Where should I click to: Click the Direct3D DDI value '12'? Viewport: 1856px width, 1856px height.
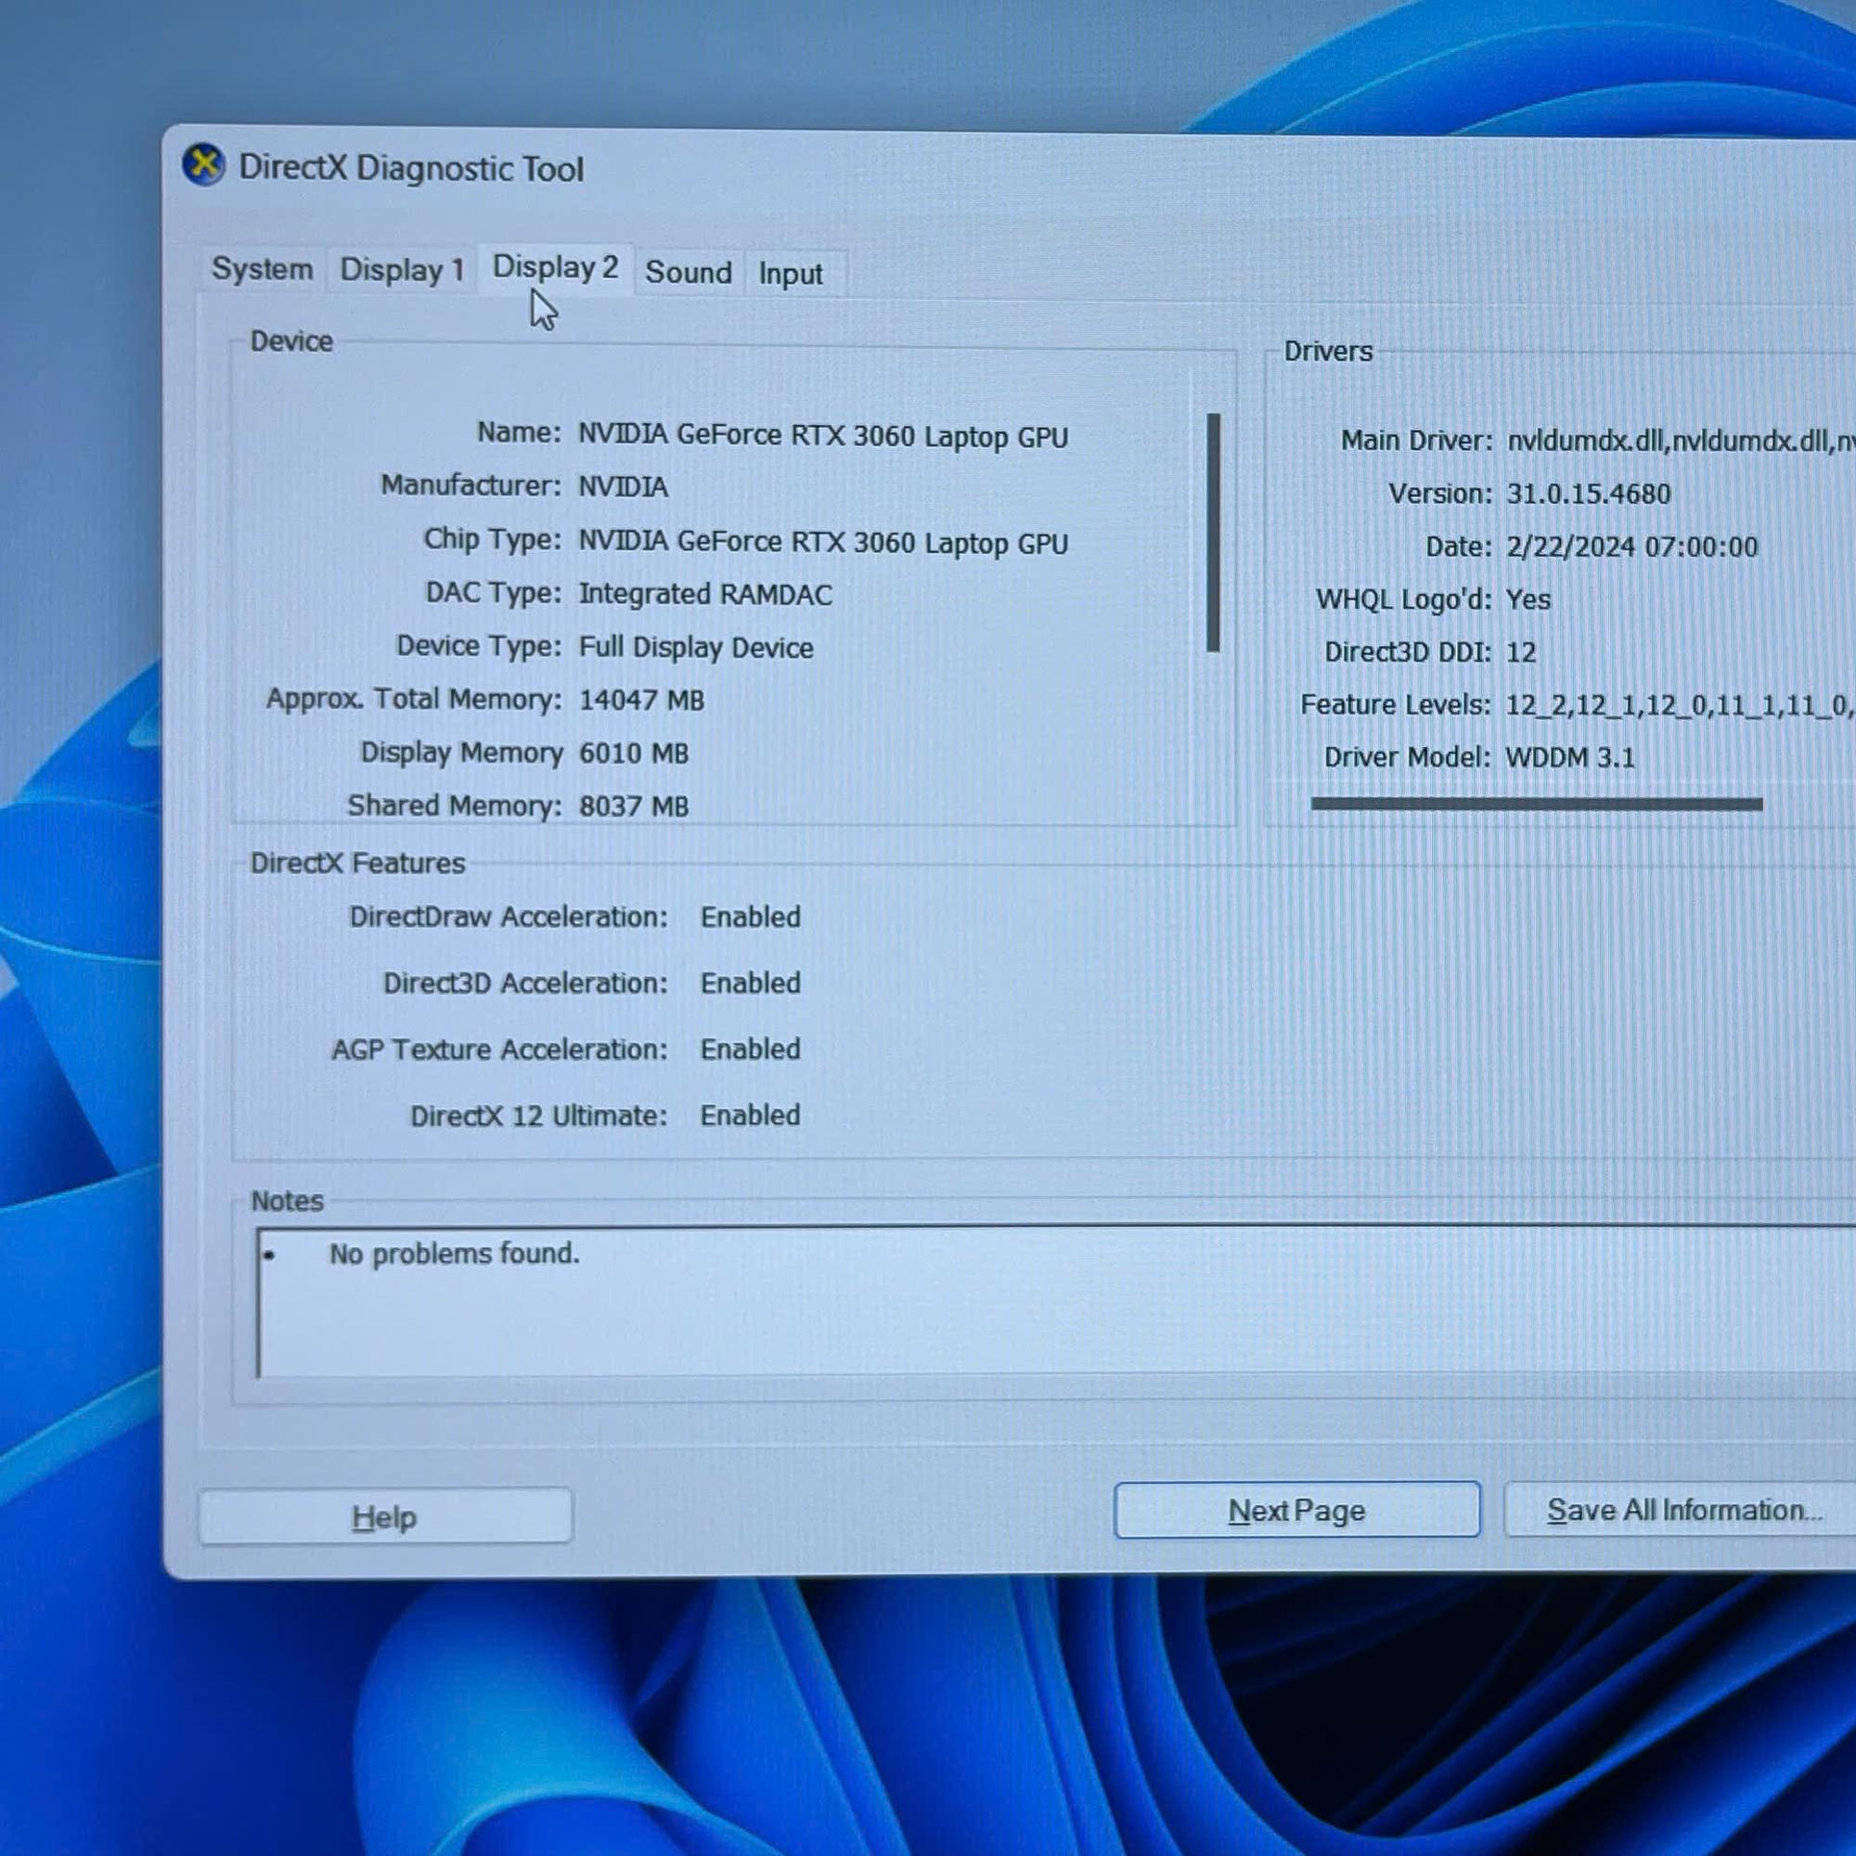[x=1522, y=652]
